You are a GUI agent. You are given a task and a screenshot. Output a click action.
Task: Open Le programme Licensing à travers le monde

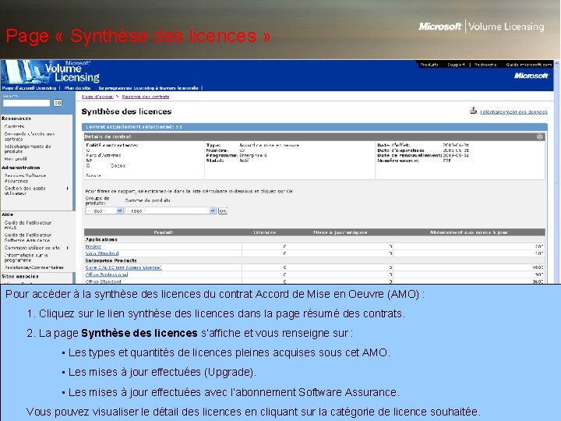click(x=149, y=88)
